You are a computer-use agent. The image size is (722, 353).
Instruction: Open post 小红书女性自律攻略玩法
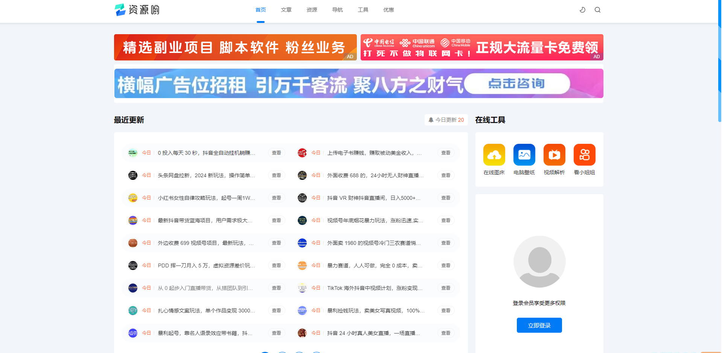206,198
